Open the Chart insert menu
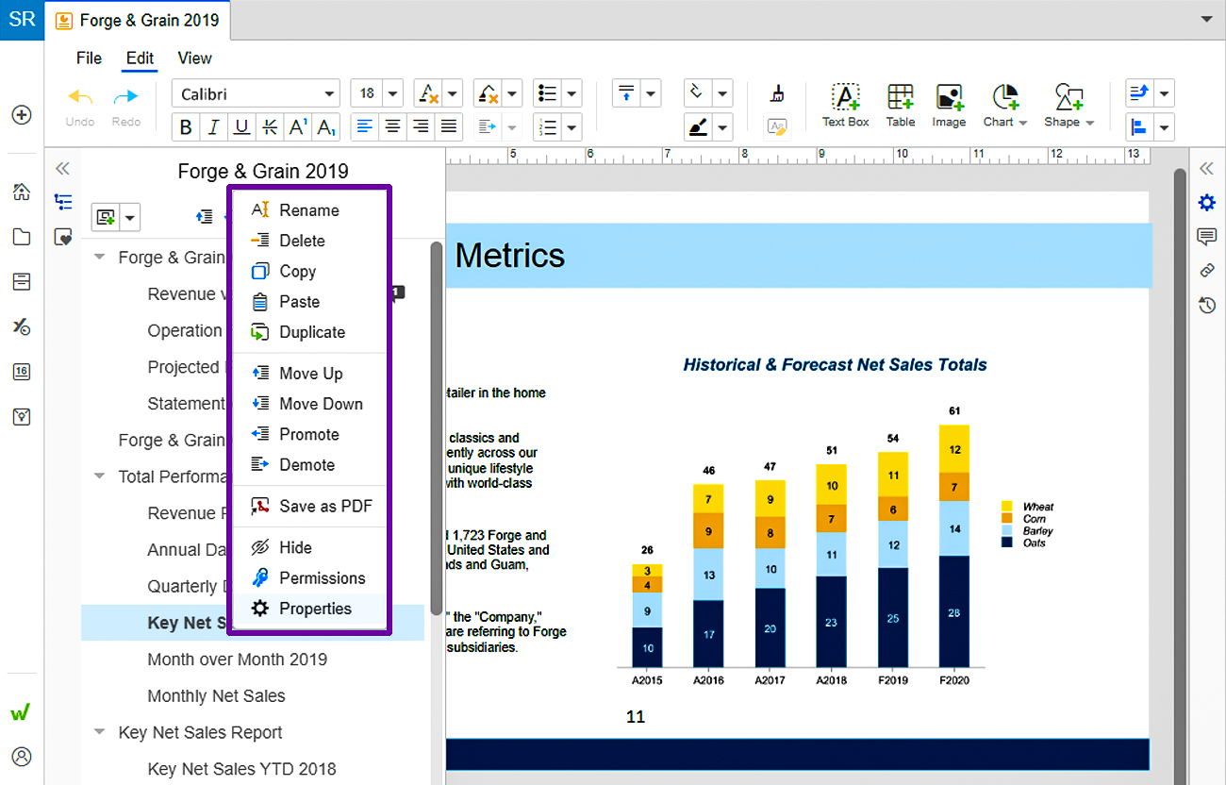The height and width of the screenshot is (785, 1226). [1005, 105]
